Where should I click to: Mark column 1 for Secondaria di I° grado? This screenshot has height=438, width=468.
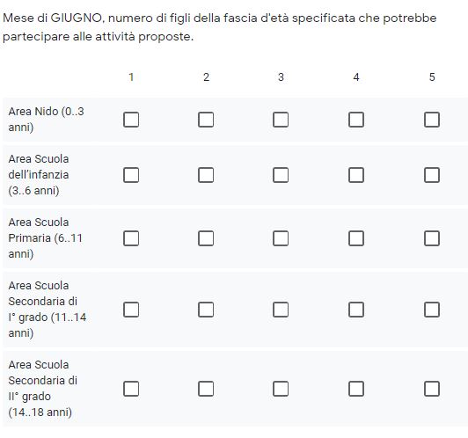[131, 310]
